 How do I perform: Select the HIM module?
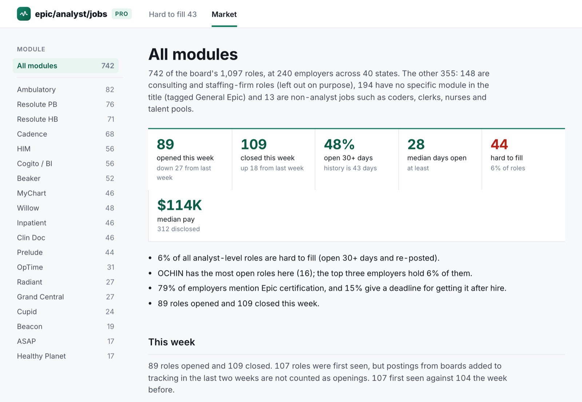(x=65, y=149)
